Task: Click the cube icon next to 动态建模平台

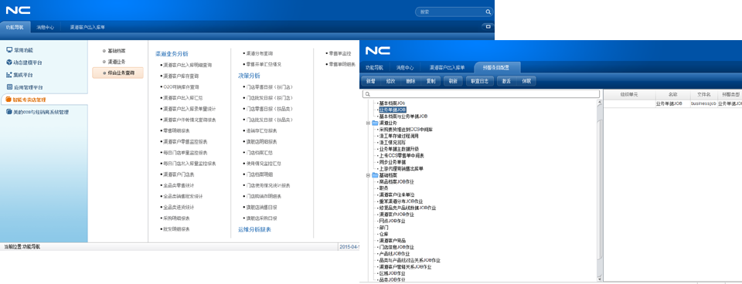Action: (x=9, y=63)
